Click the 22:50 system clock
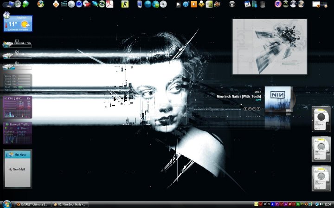This screenshot has height=208, width=334. [328, 204]
